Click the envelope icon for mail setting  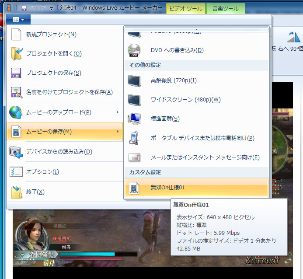point(134,157)
